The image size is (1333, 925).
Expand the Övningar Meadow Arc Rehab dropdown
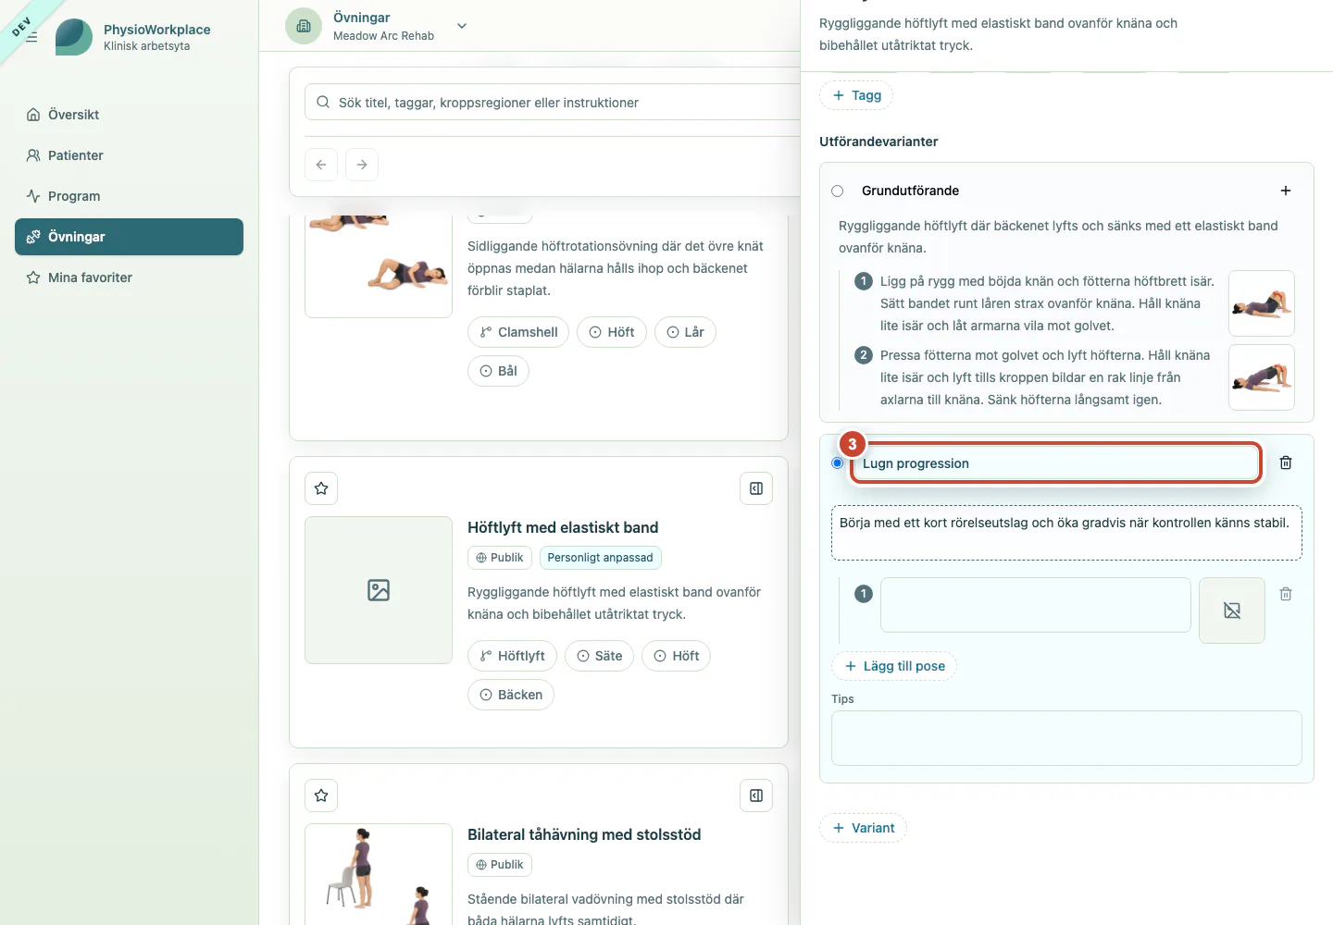(462, 26)
